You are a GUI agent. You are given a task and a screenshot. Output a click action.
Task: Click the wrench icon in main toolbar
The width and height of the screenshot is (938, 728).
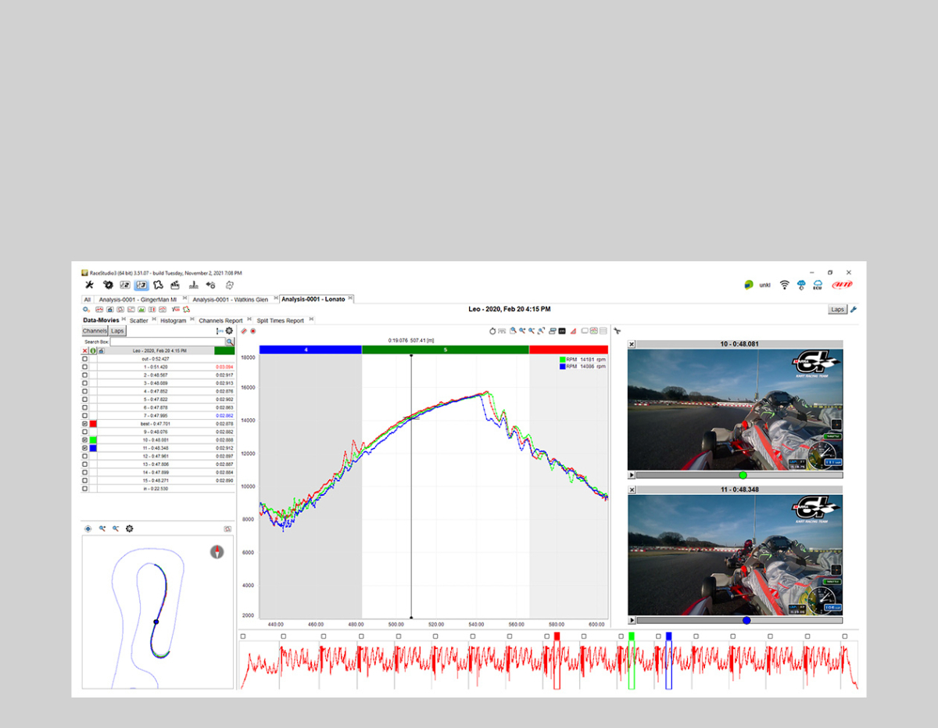point(89,285)
